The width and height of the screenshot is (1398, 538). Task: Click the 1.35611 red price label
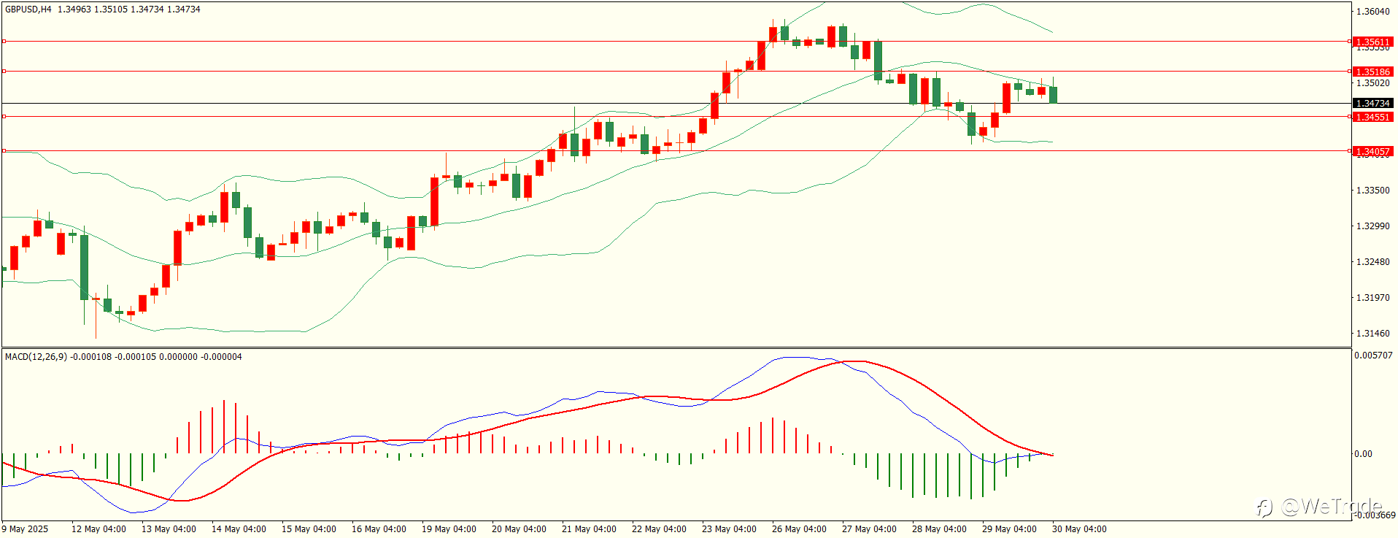(x=1372, y=42)
